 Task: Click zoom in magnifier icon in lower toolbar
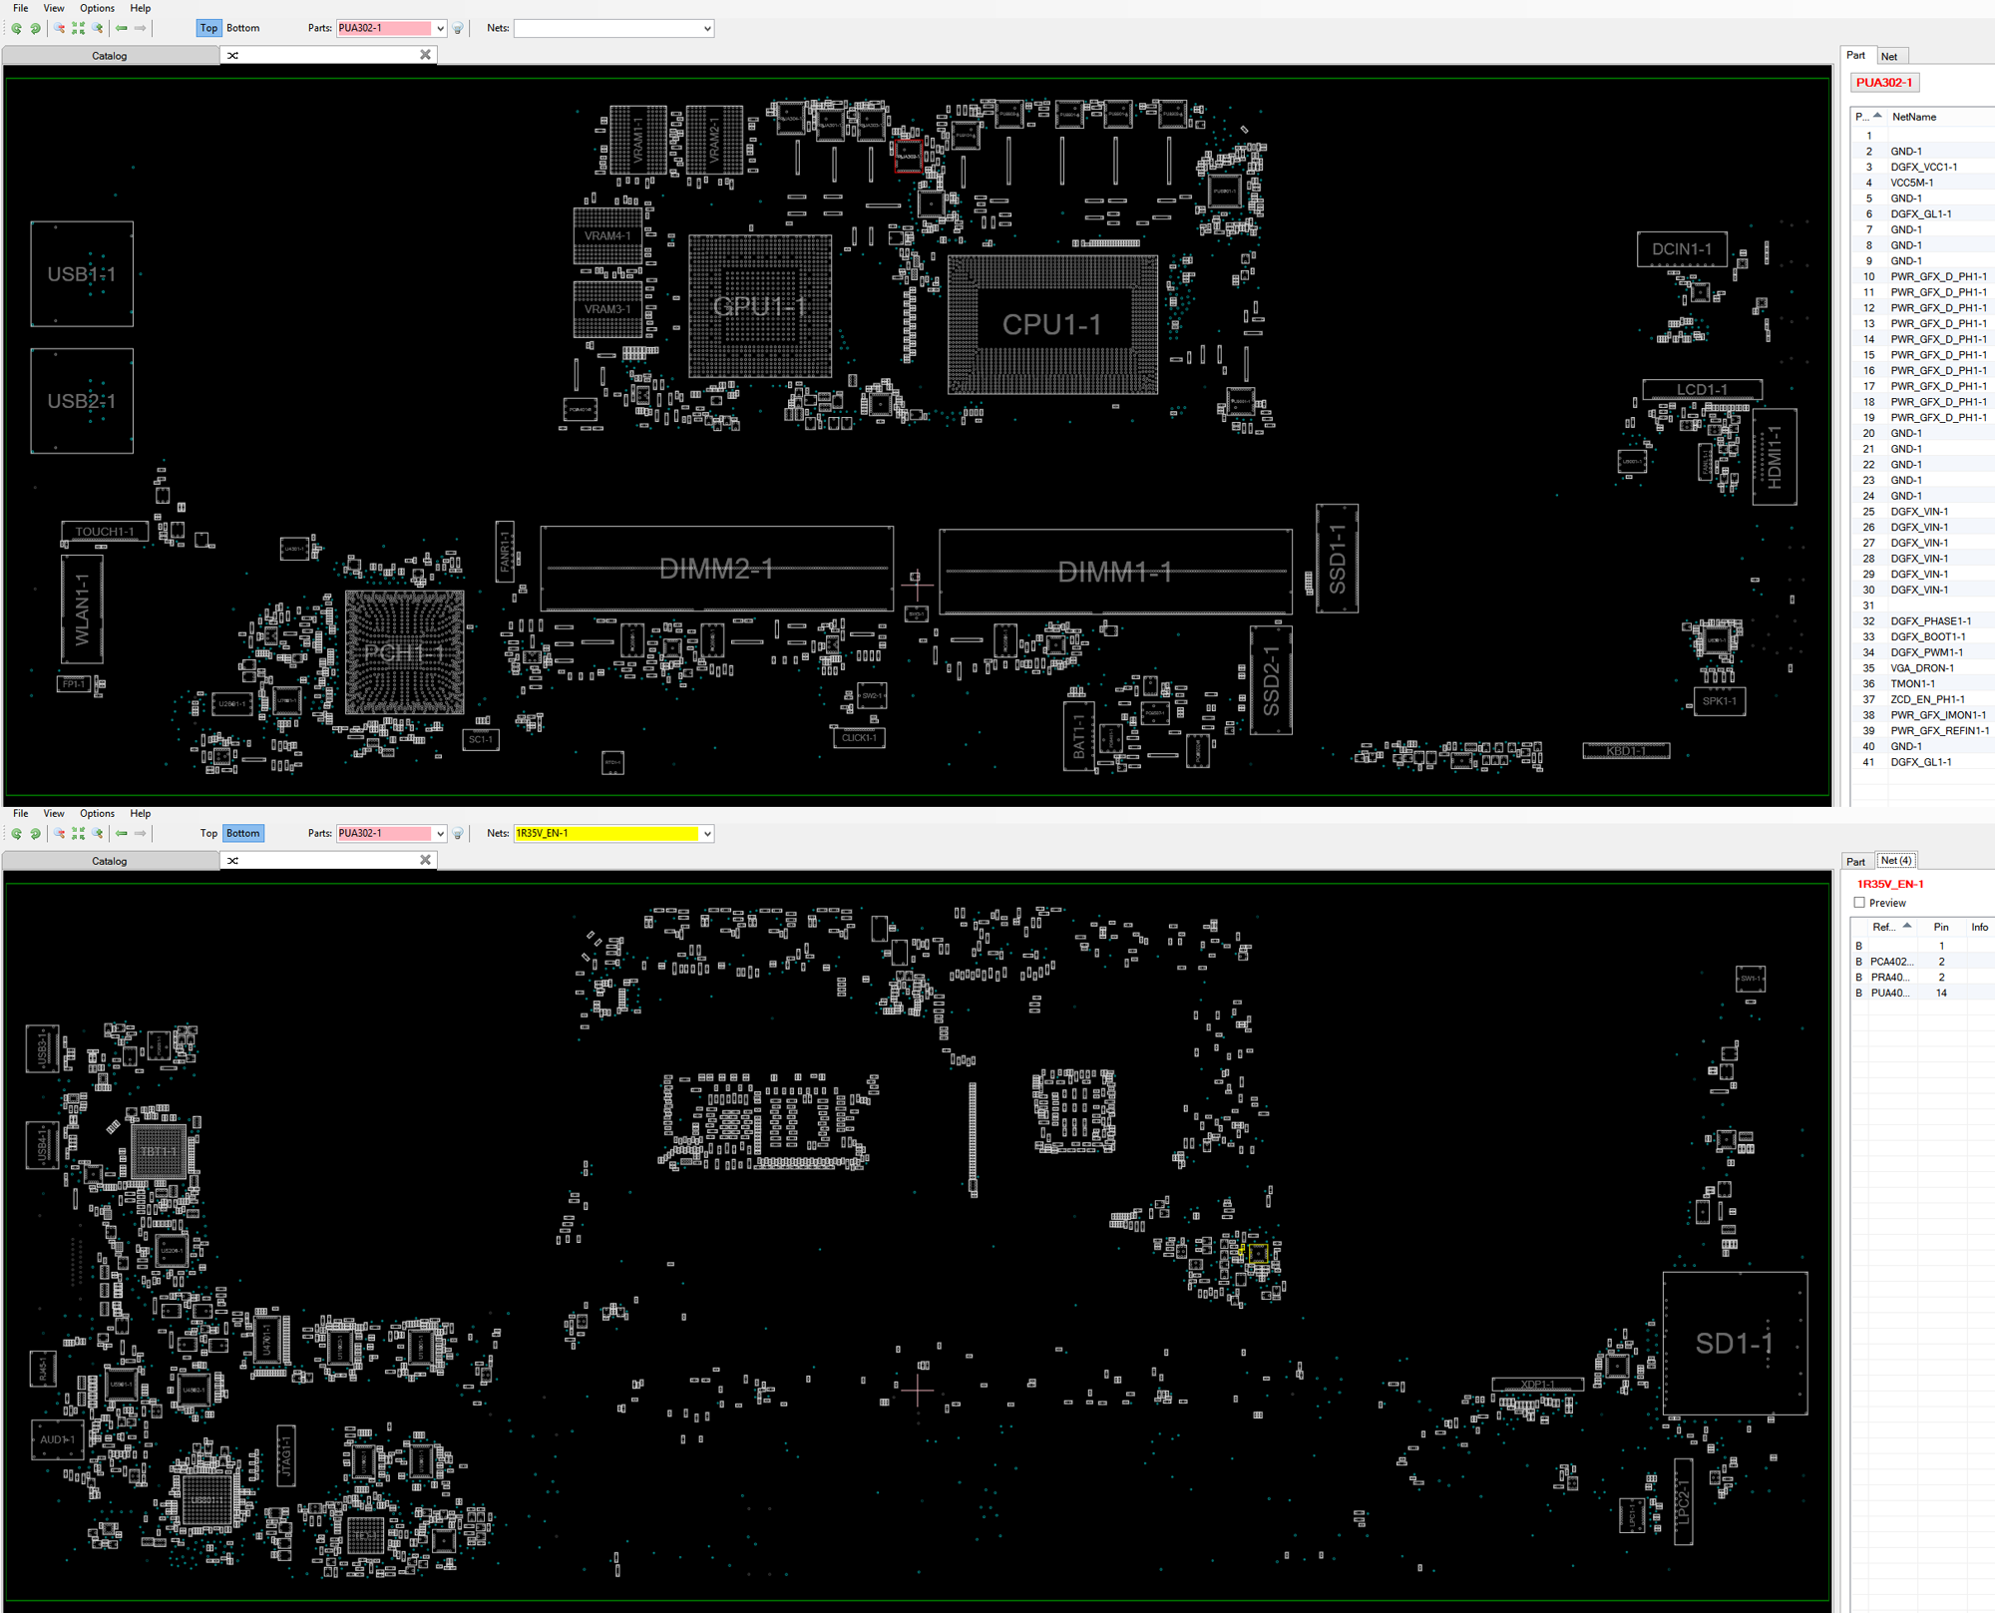tap(97, 833)
